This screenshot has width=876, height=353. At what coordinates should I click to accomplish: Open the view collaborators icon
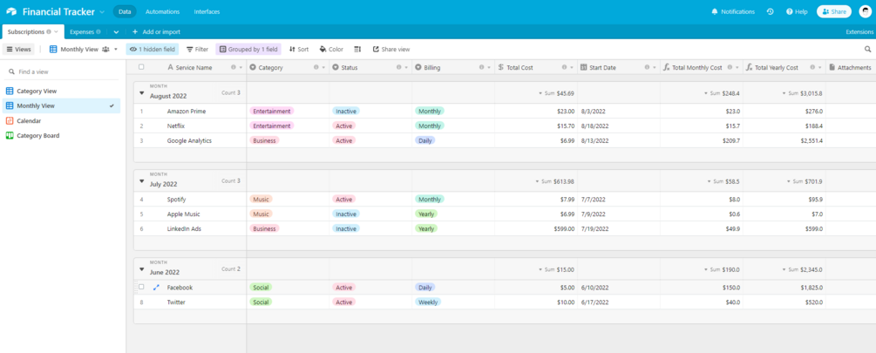coord(105,49)
